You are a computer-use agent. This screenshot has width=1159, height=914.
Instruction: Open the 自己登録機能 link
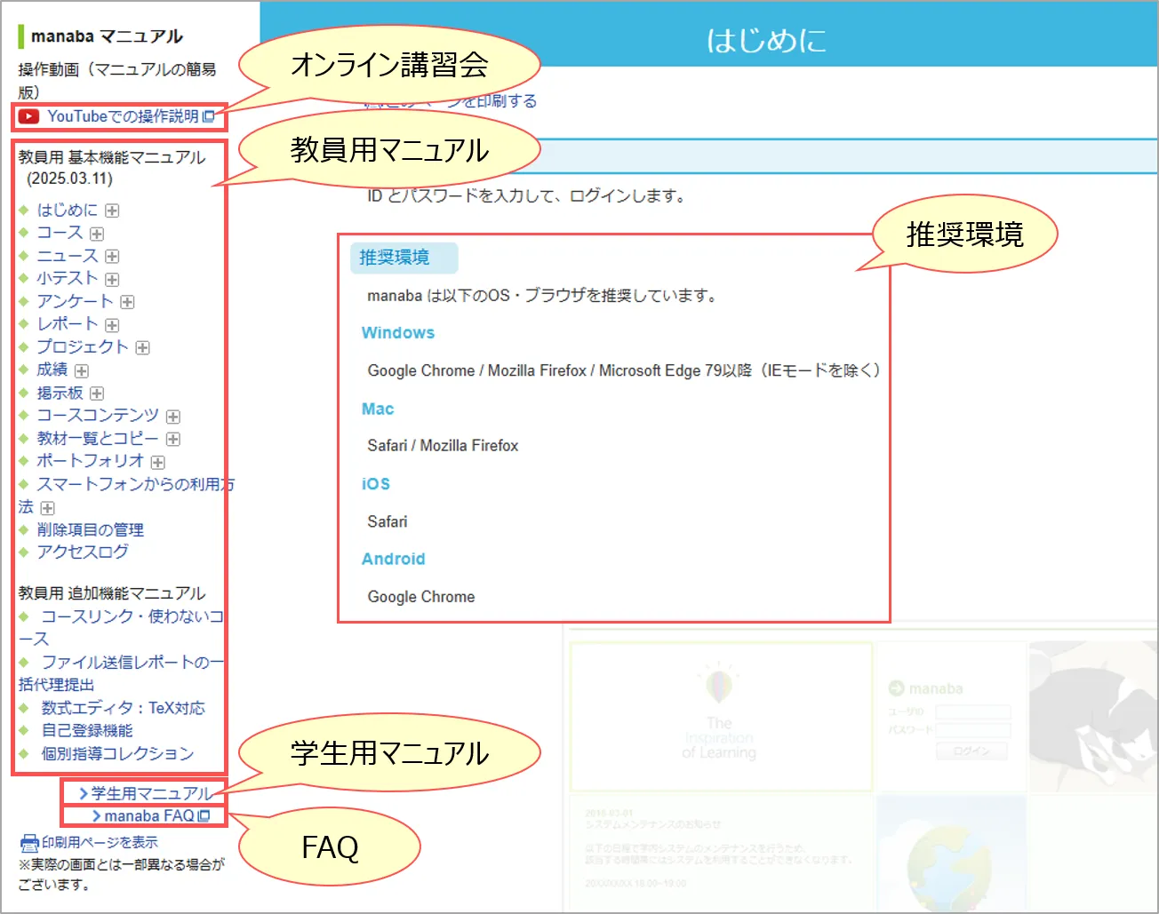click(x=87, y=731)
